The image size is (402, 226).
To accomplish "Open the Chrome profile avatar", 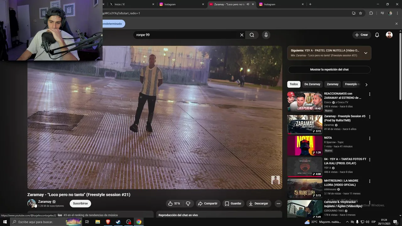I will 390,13.
